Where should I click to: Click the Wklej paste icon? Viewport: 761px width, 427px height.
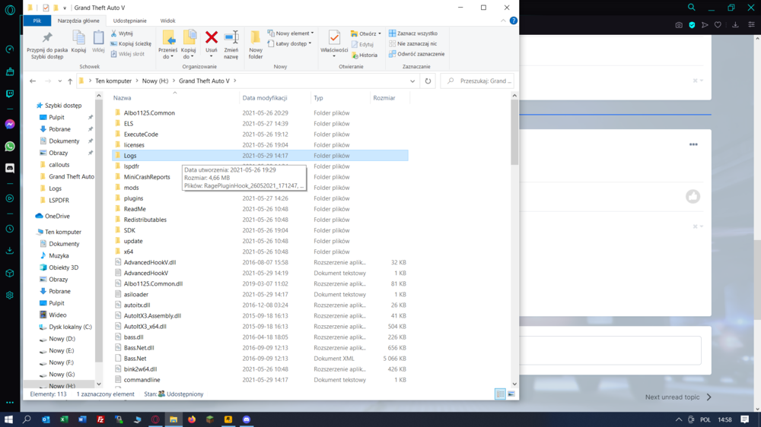click(98, 42)
